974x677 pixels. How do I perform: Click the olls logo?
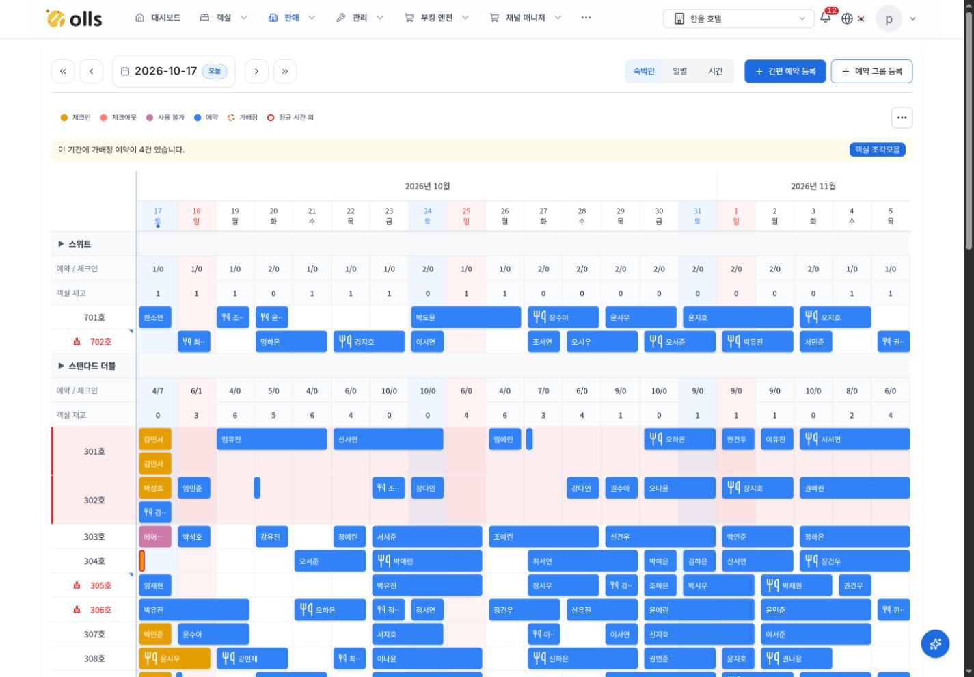point(74,18)
